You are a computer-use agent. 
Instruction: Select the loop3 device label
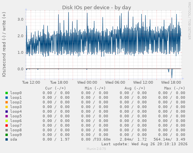(x=16, y=107)
